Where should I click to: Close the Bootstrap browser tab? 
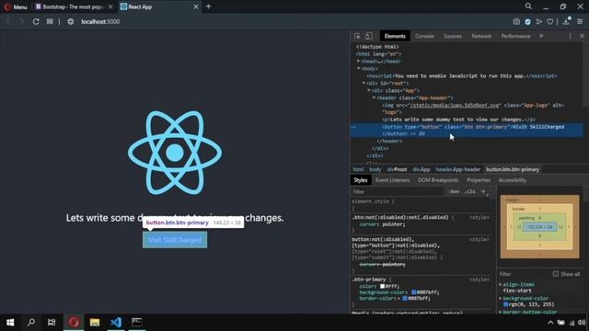(x=110, y=6)
